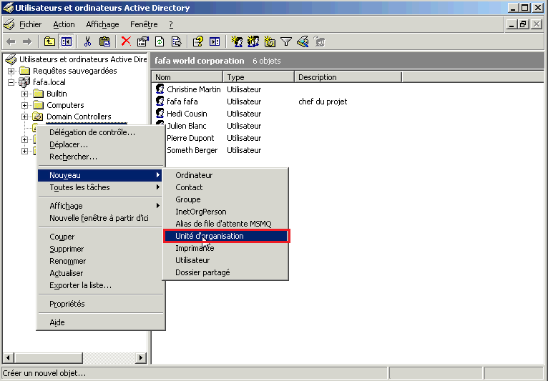Click the Builtin folder icon
Viewport: 548px width, 381px height.
[x=38, y=94]
